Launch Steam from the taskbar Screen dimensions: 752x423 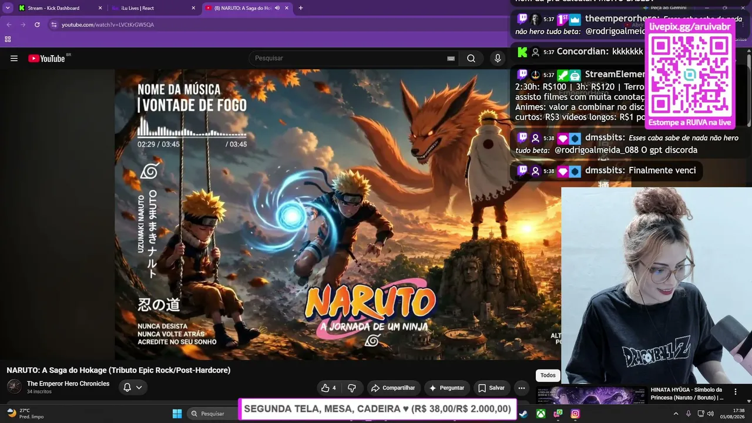tap(522, 414)
